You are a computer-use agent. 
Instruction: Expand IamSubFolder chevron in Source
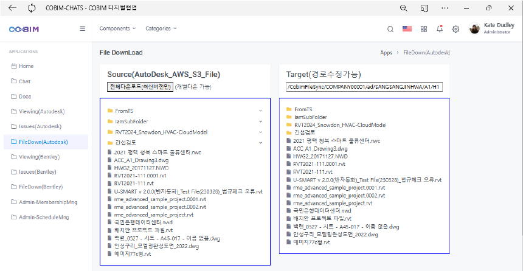pyautogui.click(x=260, y=122)
